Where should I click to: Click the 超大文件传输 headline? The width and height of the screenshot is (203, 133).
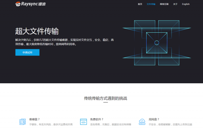click(37, 31)
